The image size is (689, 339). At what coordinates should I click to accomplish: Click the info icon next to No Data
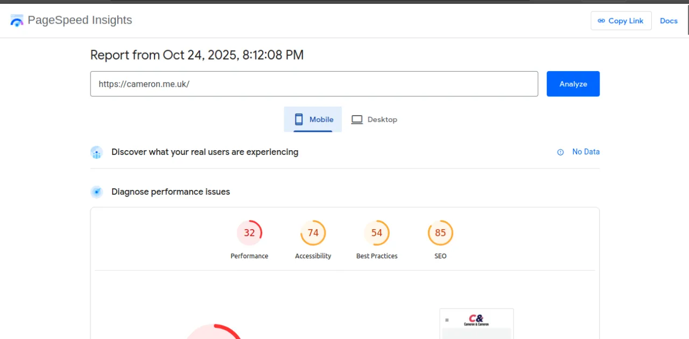click(560, 152)
